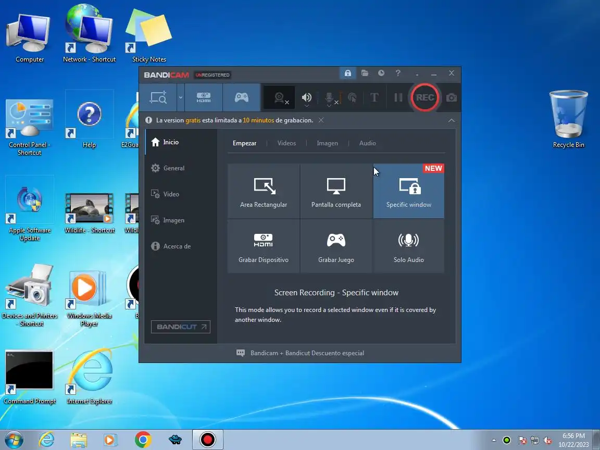Open the help question mark icon
This screenshot has height=450, width=600.
(x=398, y=73)
